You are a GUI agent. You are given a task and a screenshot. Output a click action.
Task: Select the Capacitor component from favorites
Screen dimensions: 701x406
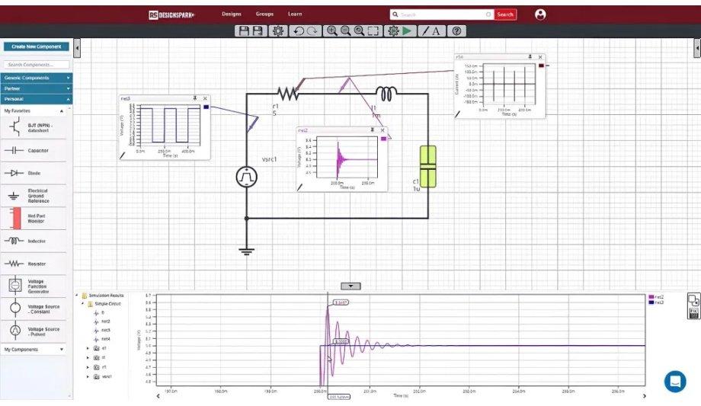pos(34,150)
